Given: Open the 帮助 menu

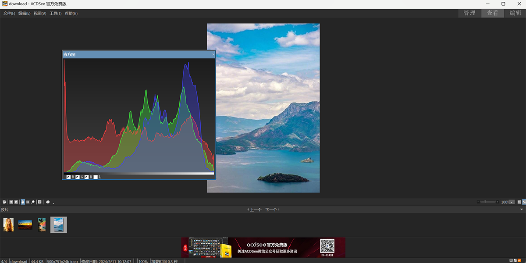Looking at the screenshot, I should [71, 14].
